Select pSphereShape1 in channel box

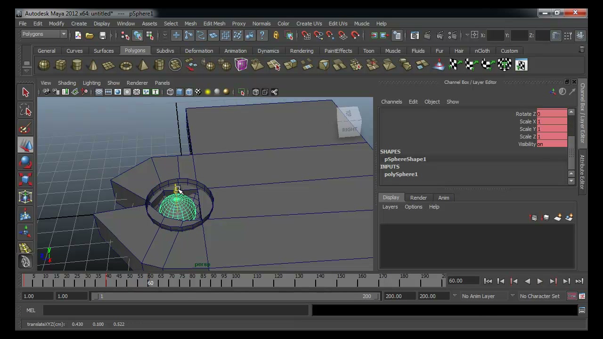click(405, 159)
